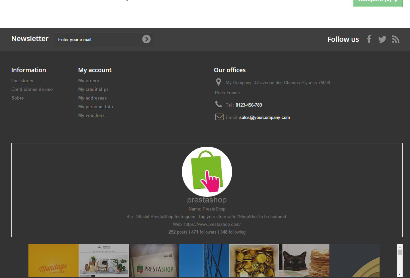410x278 pixels.
Task: Click the Newsletter heading
Action: 30,39
